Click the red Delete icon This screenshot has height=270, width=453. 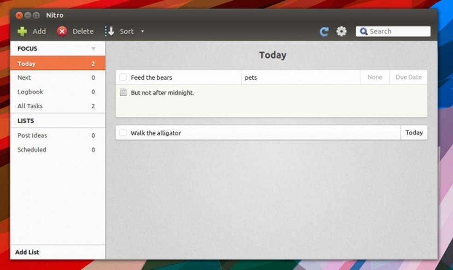[62, 31]
